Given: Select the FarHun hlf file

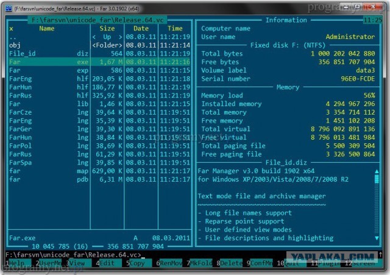Looking at the screenshot, I should click(99, 87).
